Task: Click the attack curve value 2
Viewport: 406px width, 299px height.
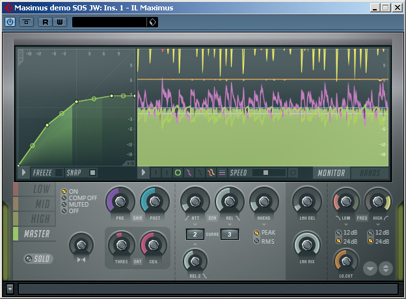Action: [195, 235]
